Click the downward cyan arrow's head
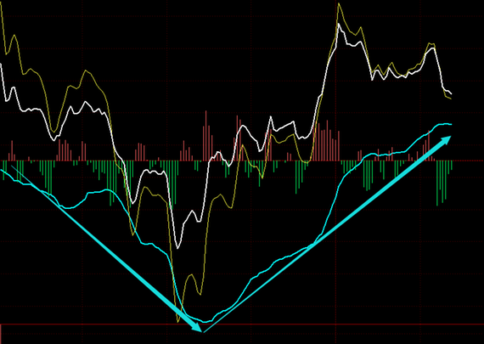484x344 pixels. (198, 328)
